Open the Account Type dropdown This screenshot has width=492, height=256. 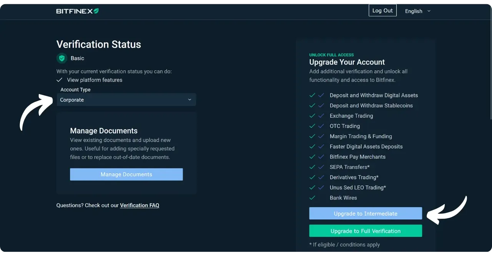tap(126, 100)
